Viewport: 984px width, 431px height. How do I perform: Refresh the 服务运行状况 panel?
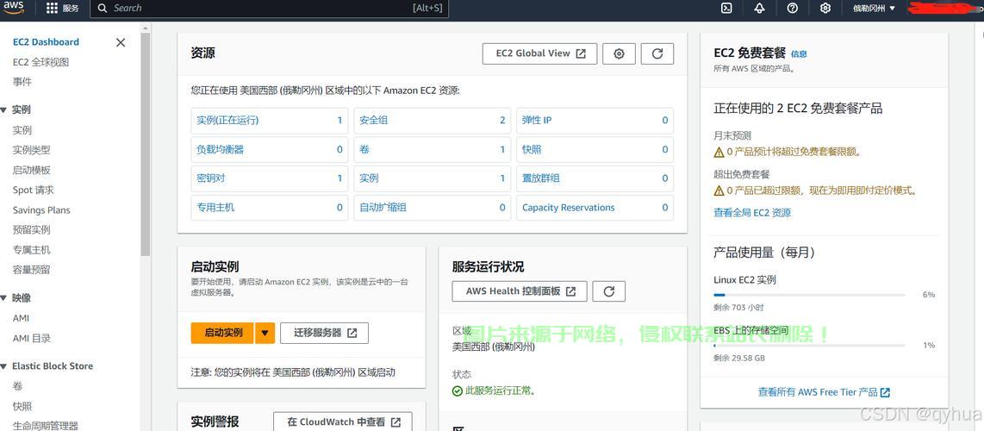pos(608,291)
